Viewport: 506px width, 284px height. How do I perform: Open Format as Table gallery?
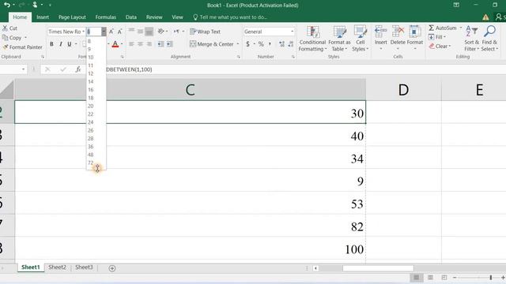339,39
